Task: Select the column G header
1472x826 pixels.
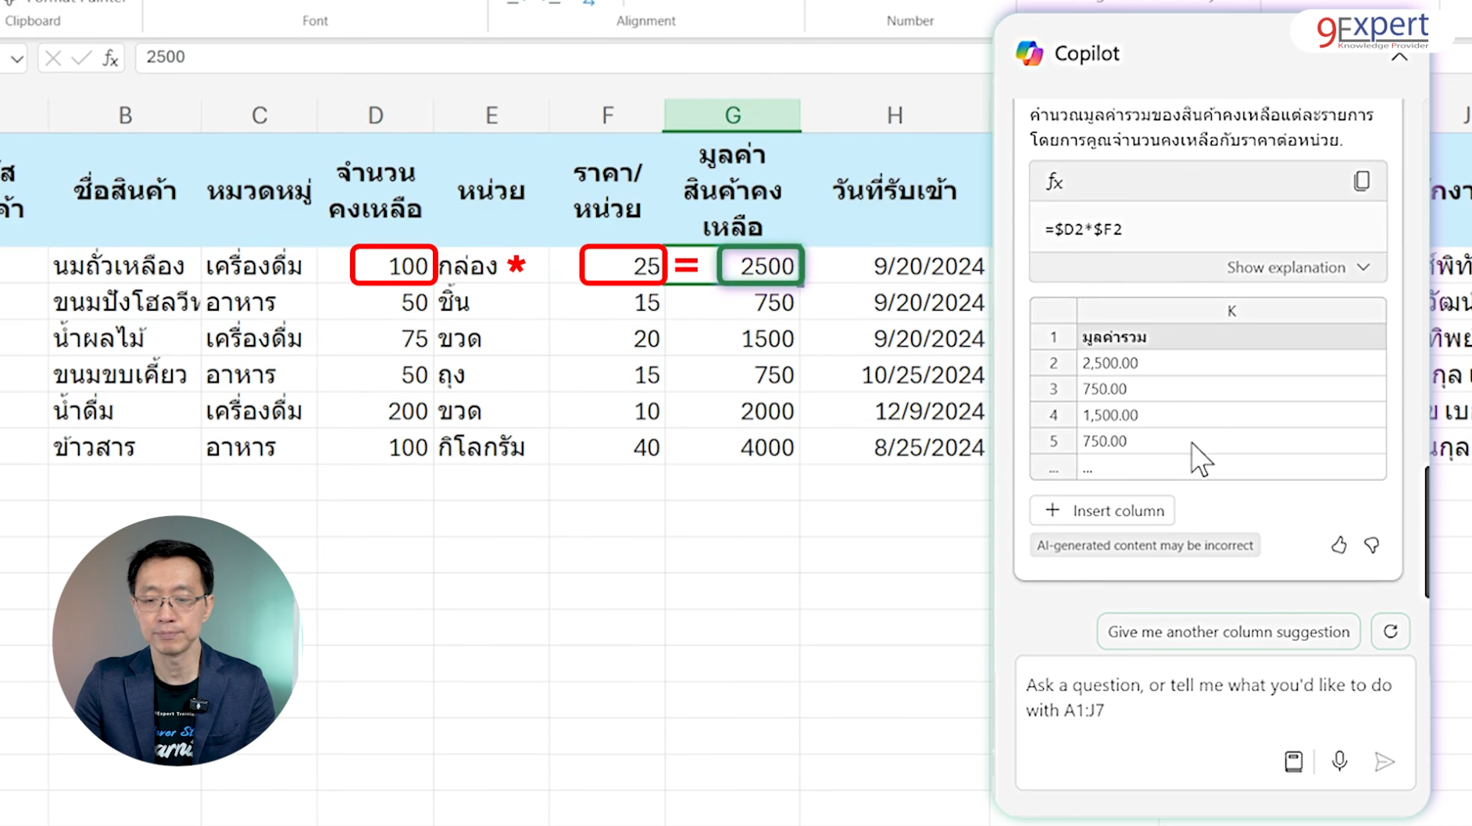Action: coord(731,114)
